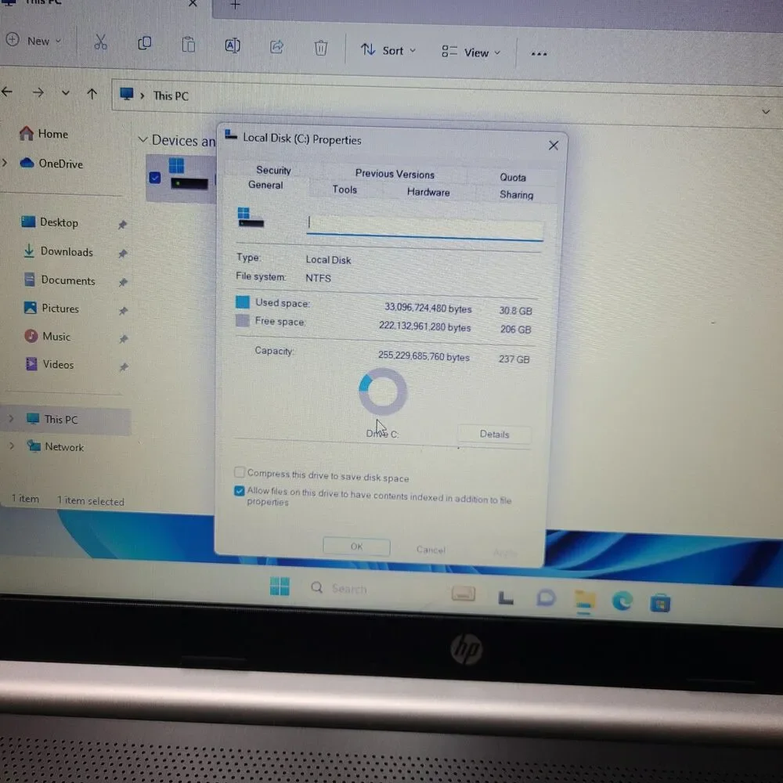The image size is (783, 783).
Task: Open the See more three-dots menu
Action: click(x=539, y=53)
